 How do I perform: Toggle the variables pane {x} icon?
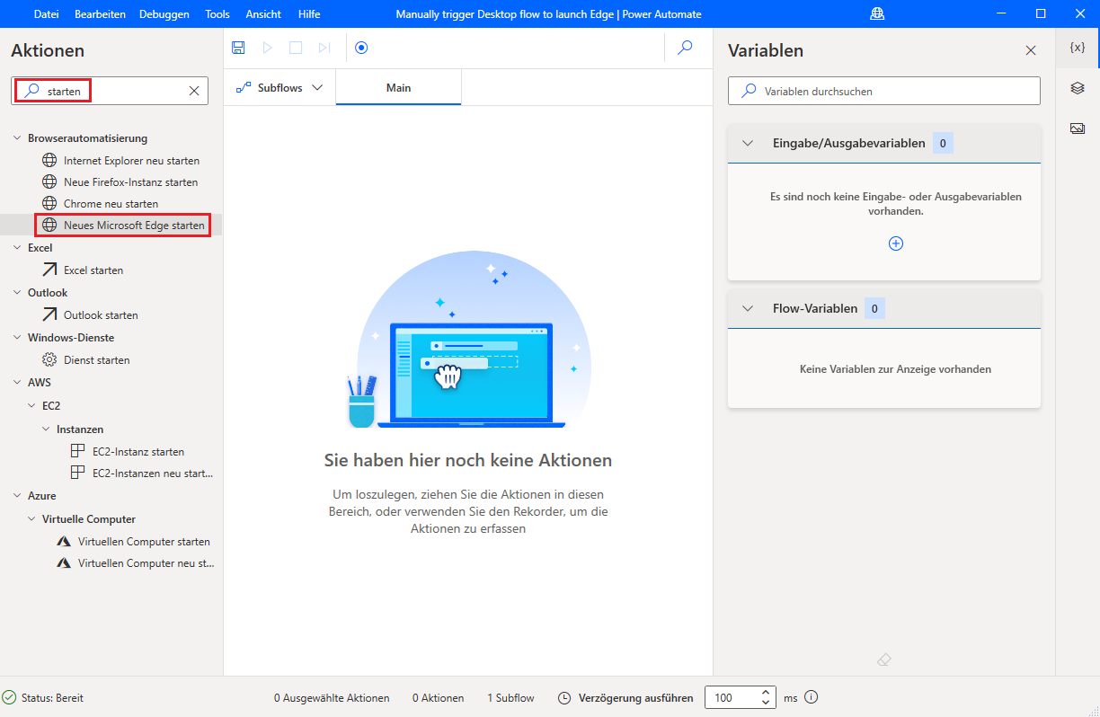coord(1078,48)
